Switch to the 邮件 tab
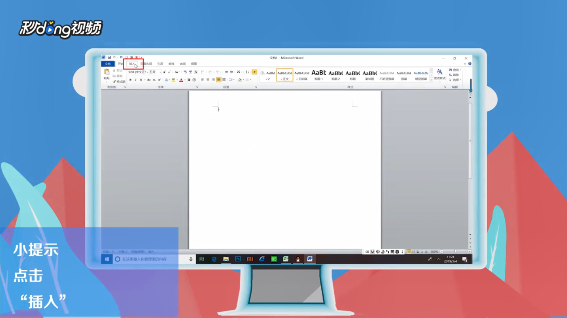The height and width of the screenshot is (318, 567). click(171, 64)
